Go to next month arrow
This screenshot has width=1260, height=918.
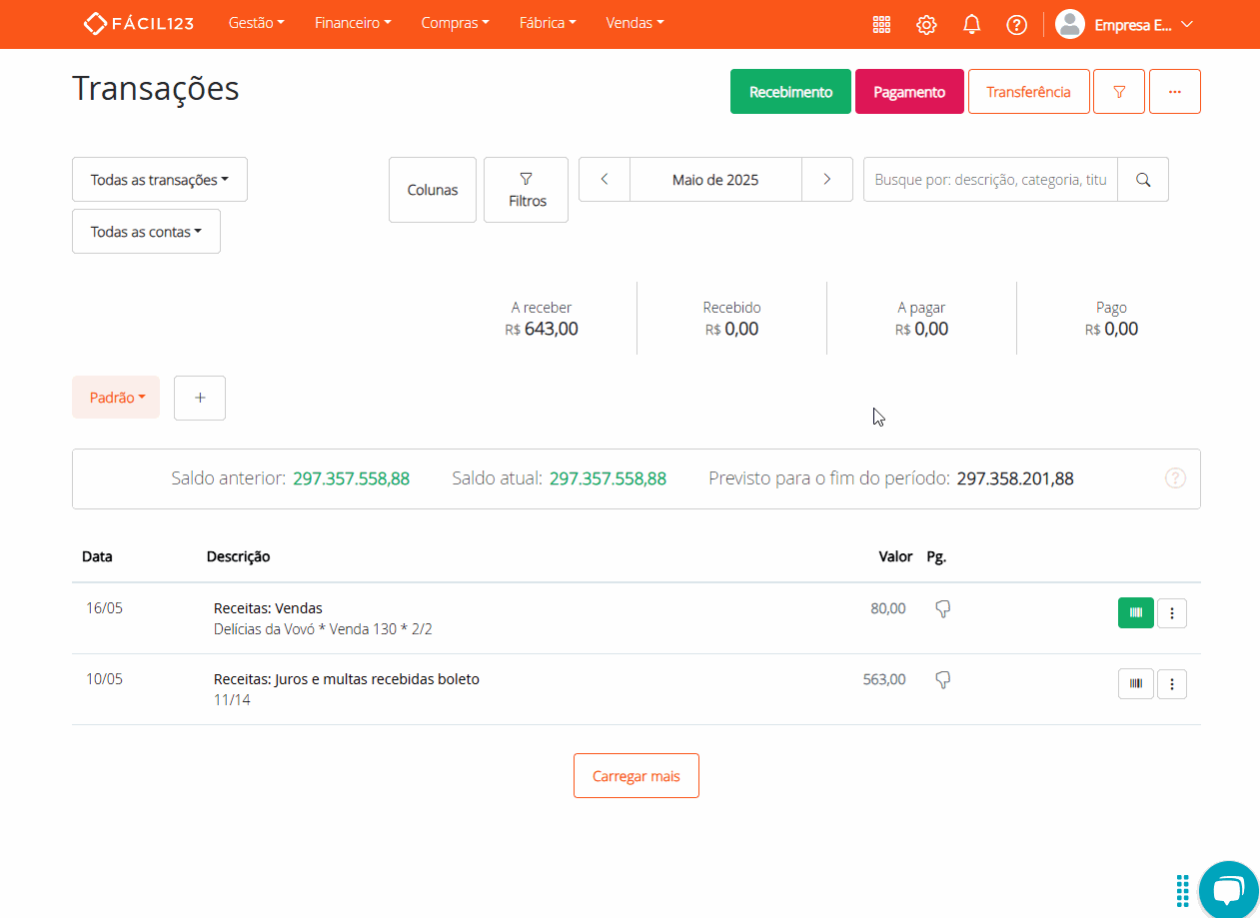point(826,180)
